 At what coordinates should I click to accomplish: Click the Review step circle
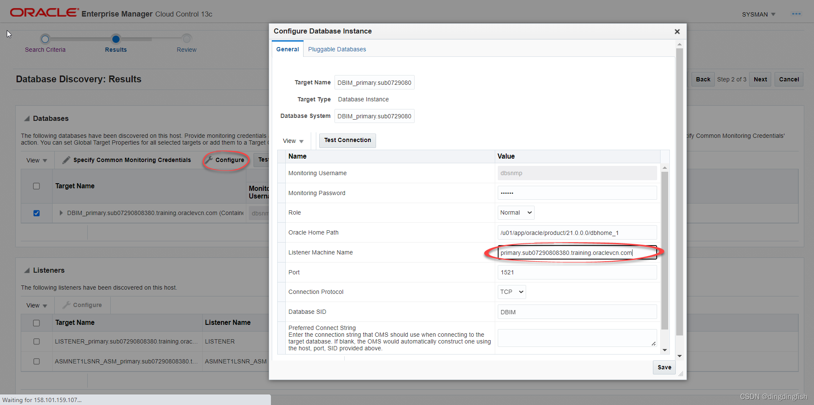187,39
